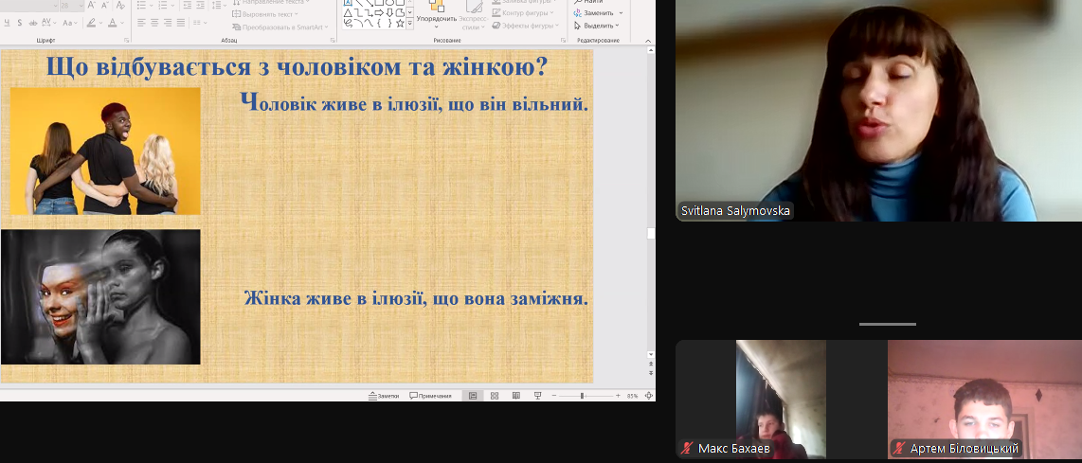Image resolution: width=1082 pixels, height=463 pixels.
Task: Select the star shape
Action: coord(400,24)
